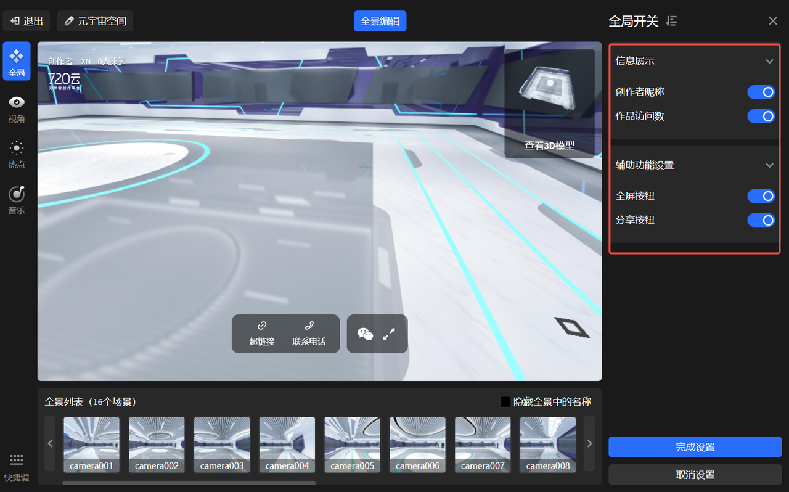The image size is (789, 492).
Task: Click the fullscreen expand icon in preview
Action: coord(389,334)
